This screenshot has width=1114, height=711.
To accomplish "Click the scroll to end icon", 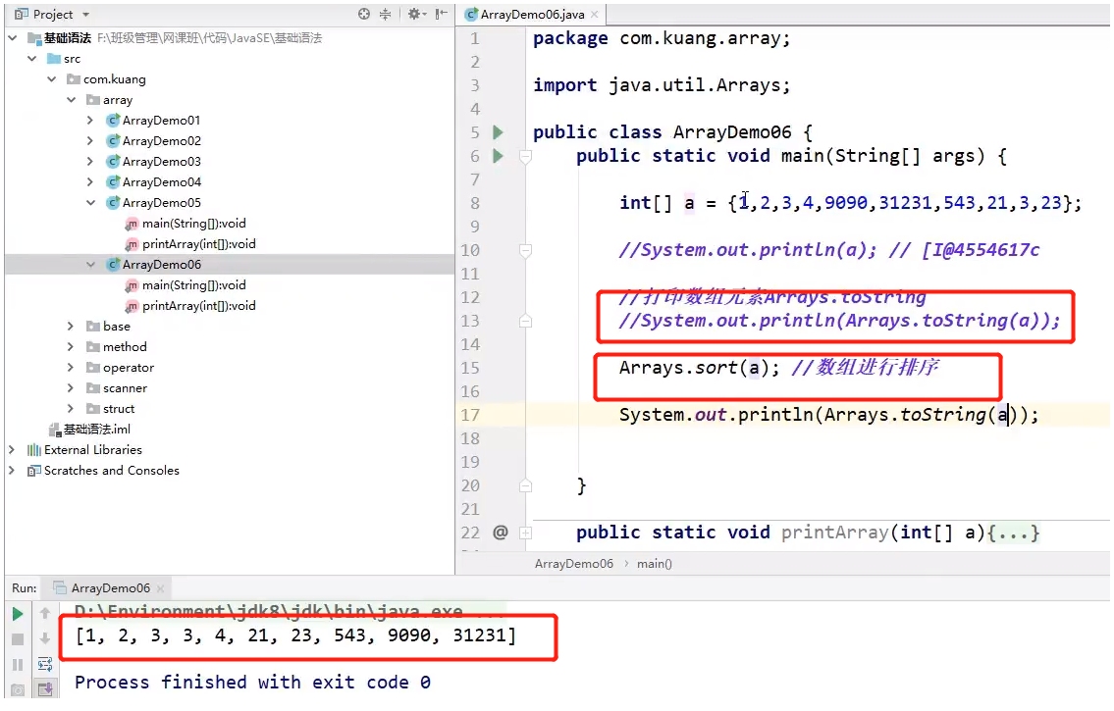I will pos(45,689).
